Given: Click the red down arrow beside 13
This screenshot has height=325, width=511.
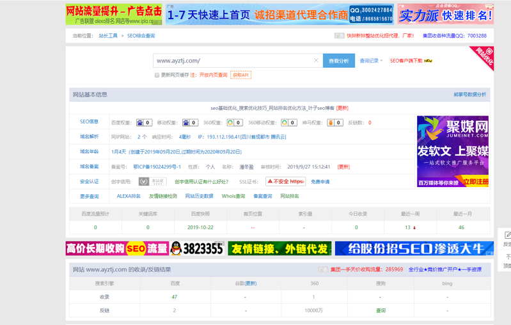Looking at the screenshot, I should 414,228.
